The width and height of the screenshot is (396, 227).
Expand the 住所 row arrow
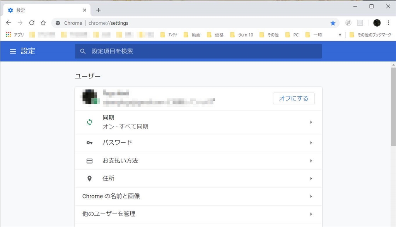pos(311,179)
